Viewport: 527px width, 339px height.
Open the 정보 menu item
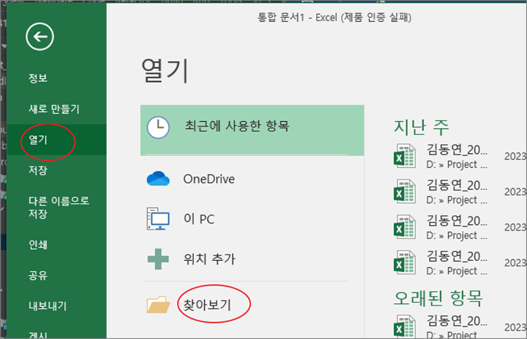(x=38, y=78)
